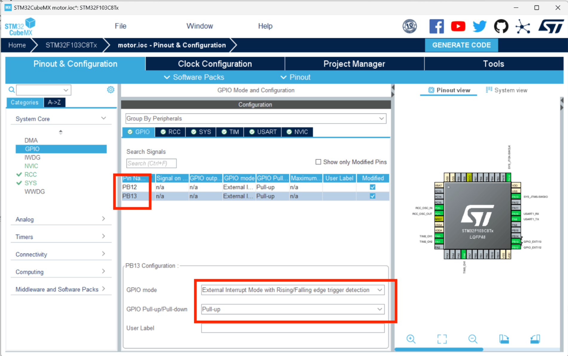The image size is (568, 356).
Task: Click the STM32F103C8Tx chip package
Action: pos(477,215)
